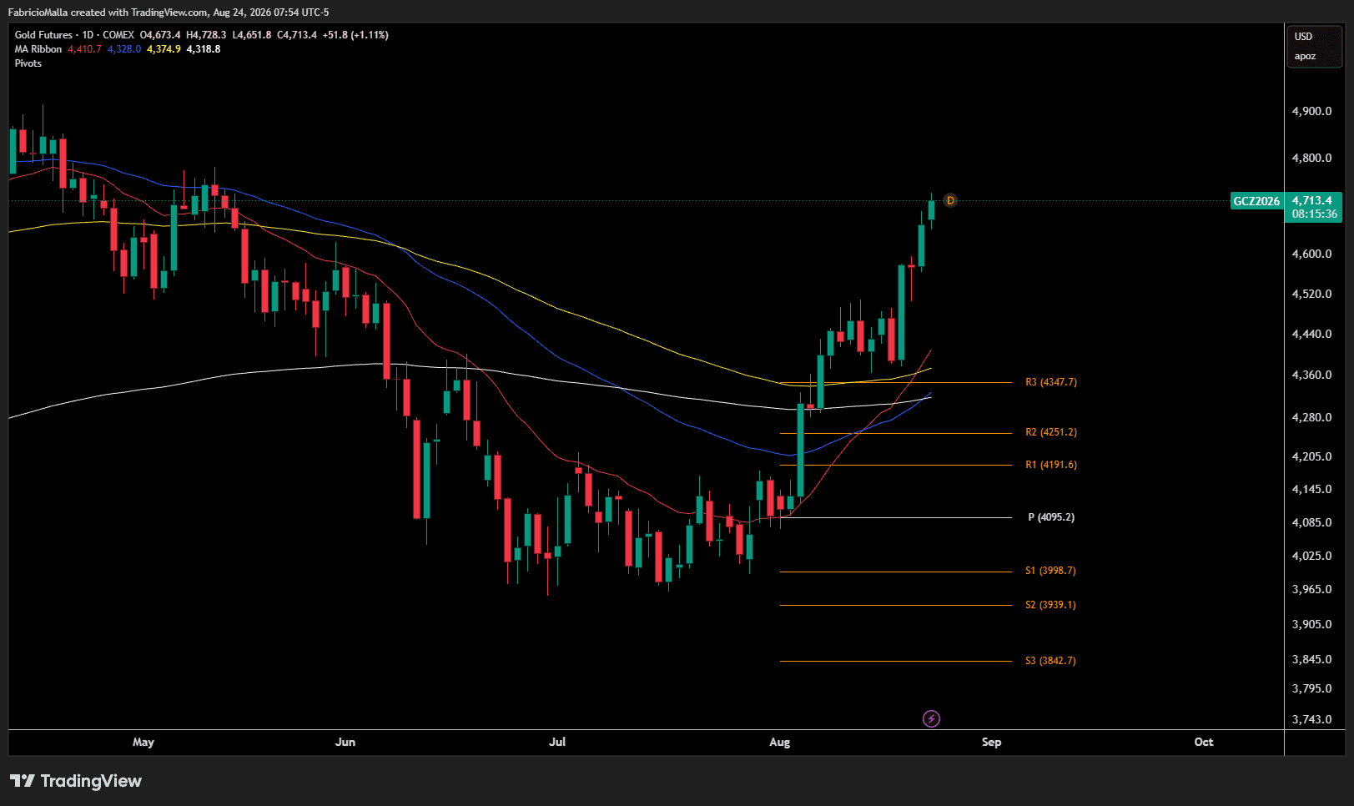Click the Aug label on the time axis

pos(779,742)
